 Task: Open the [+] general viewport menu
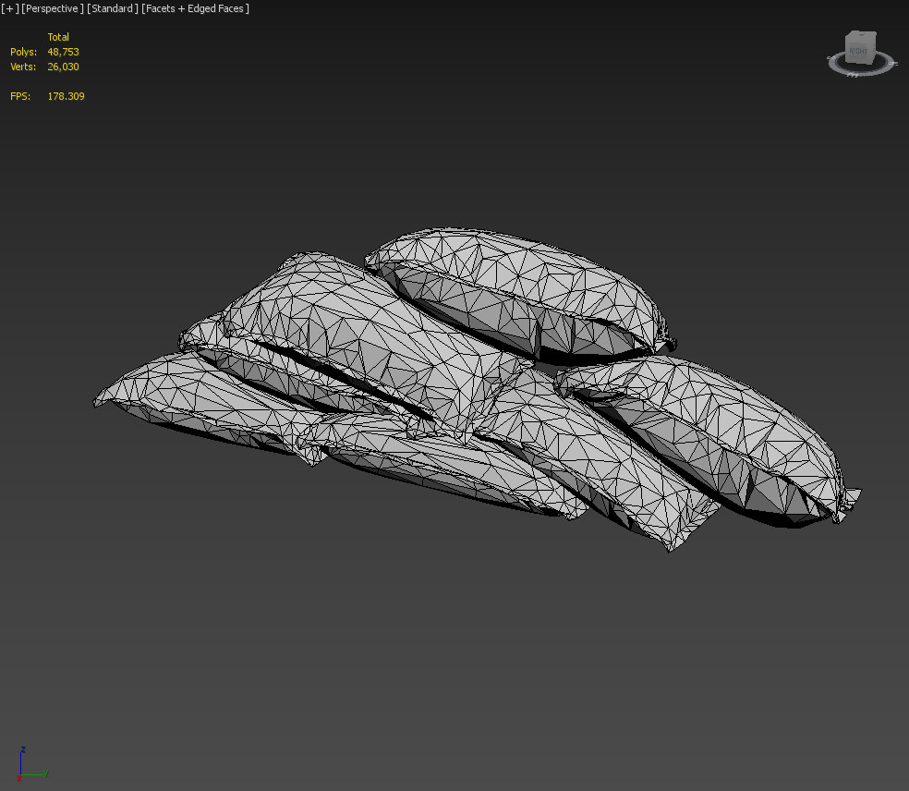tap(8, 8)
